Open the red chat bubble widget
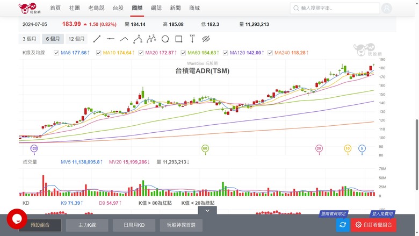 tap(17, 219)
